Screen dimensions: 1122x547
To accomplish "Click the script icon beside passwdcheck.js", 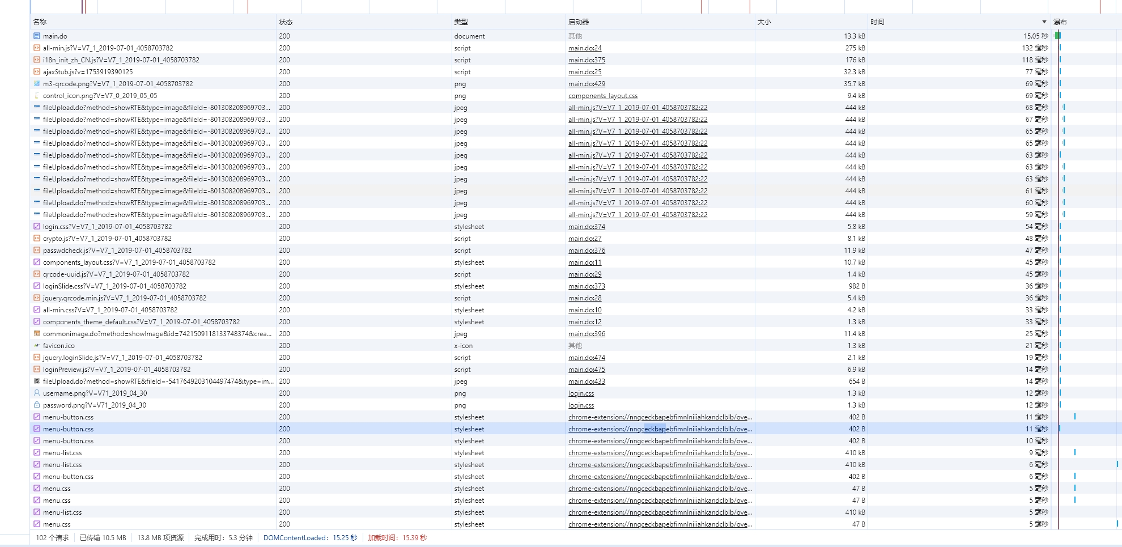I will tap(37, 250).
